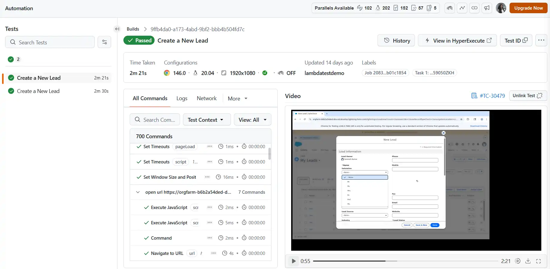Click the build ID breadcrumb 9ffb4da0
Screen dimensions: 550x269
pyautogui.click(x=197, y=29)
